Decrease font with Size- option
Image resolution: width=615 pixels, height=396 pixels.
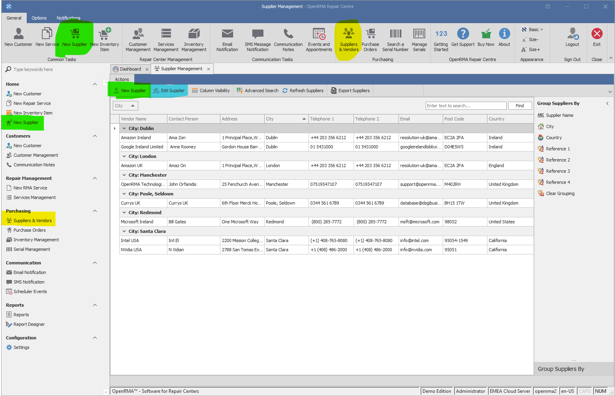(x=530, y=39)
